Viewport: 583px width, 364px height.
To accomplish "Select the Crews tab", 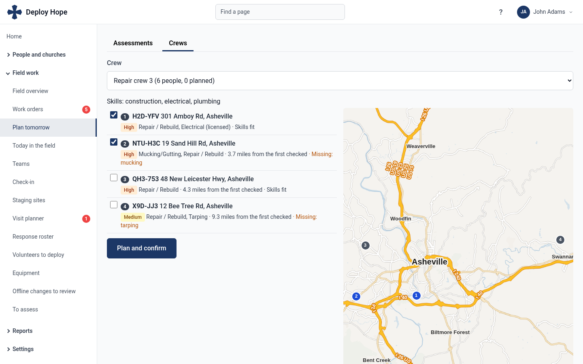I will coord(178,43).
